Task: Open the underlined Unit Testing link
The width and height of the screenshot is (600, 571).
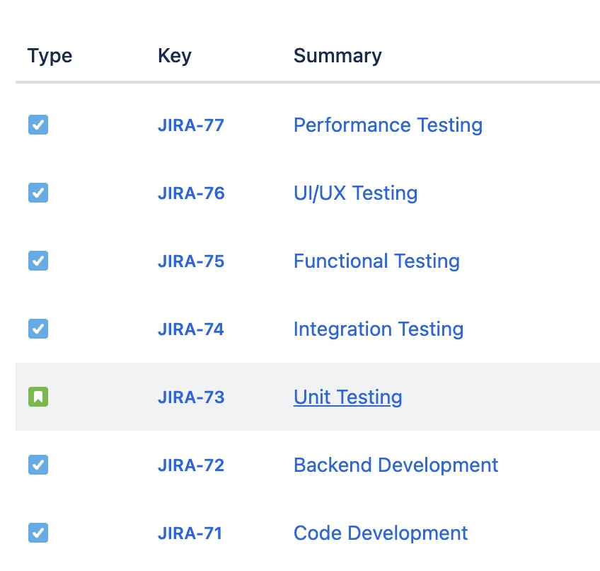Action: pos(347,397)
